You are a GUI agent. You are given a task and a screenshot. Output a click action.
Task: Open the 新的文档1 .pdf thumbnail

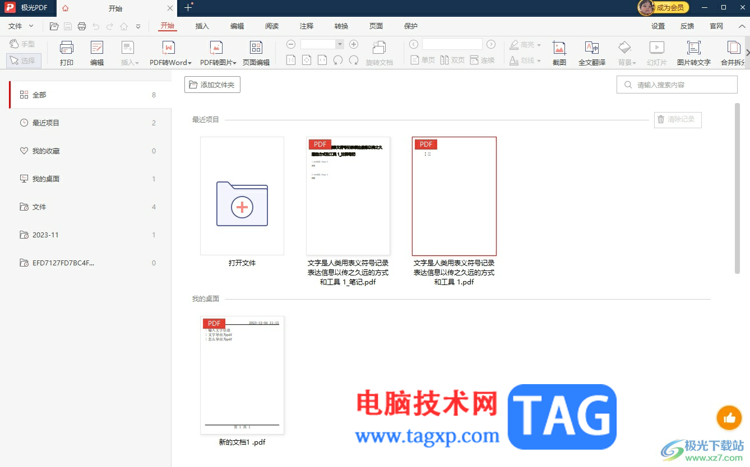pyautogui.click(x=242, y=375)
